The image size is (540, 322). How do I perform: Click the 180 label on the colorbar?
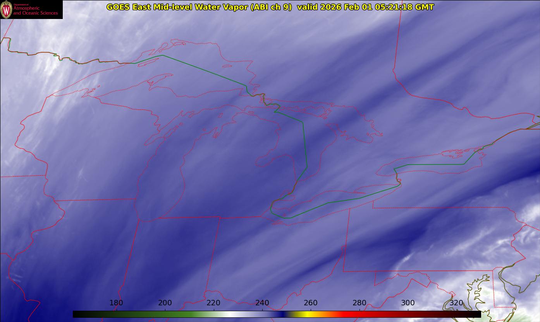116,303
